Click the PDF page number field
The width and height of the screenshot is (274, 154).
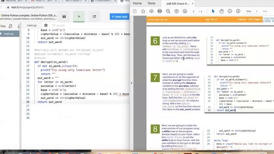(x=194, y=12)
